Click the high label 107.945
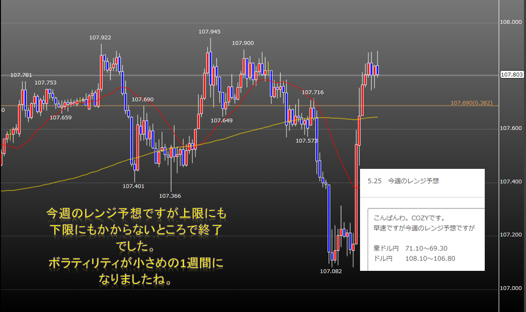The image size is (526, 312). 210,32
